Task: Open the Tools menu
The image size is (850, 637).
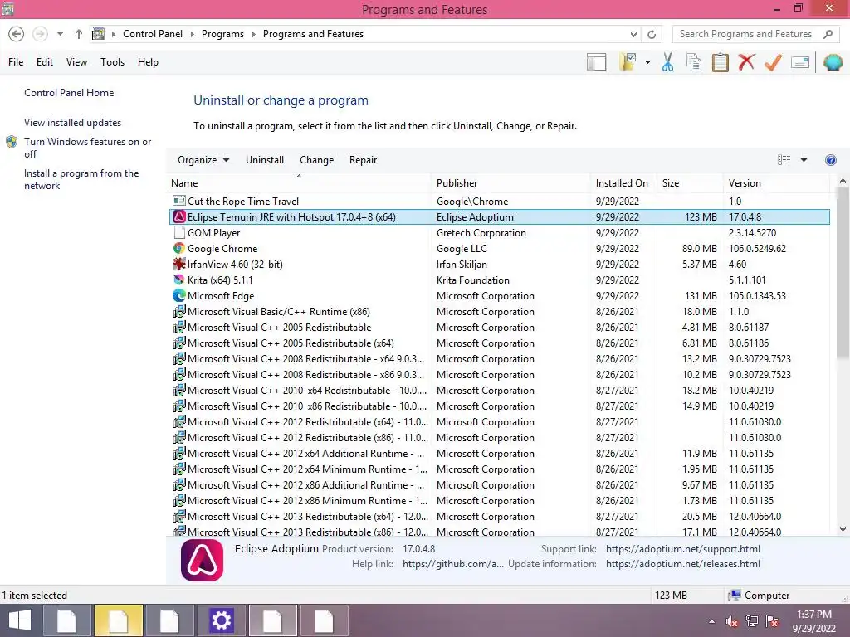Action: [x=112, y=62]
